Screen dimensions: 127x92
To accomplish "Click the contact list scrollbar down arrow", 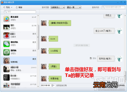I will pos(38,86).
